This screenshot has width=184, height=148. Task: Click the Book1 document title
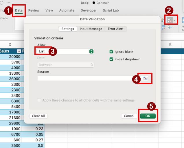click(x=85, y=3)
